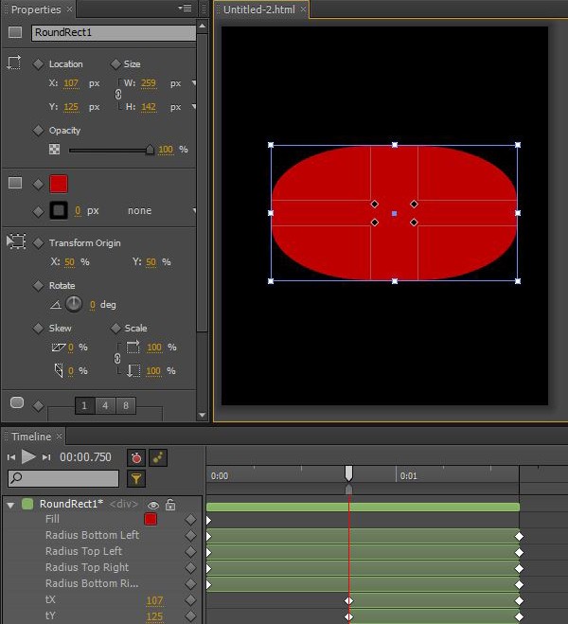Click the Opacity keyframe diamond
Image resolution: width=568 pixels, height=624 pixels.
(x=38, y=131)
